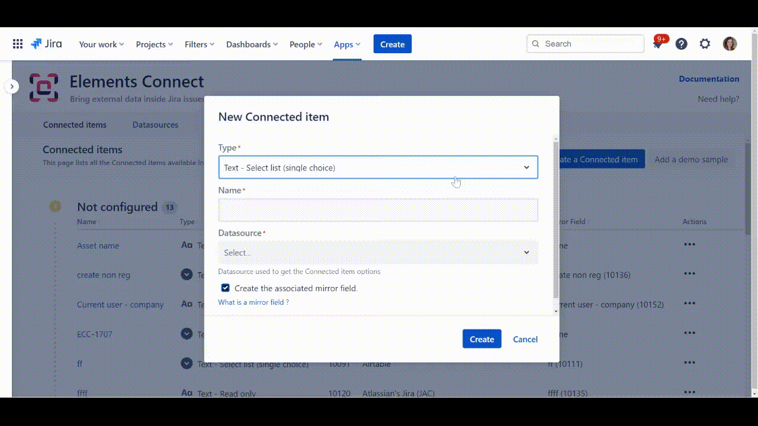The height and width of the screenshot is (426, 758).
Task: Click the Add a demo sample button
Action: point(691,159)
